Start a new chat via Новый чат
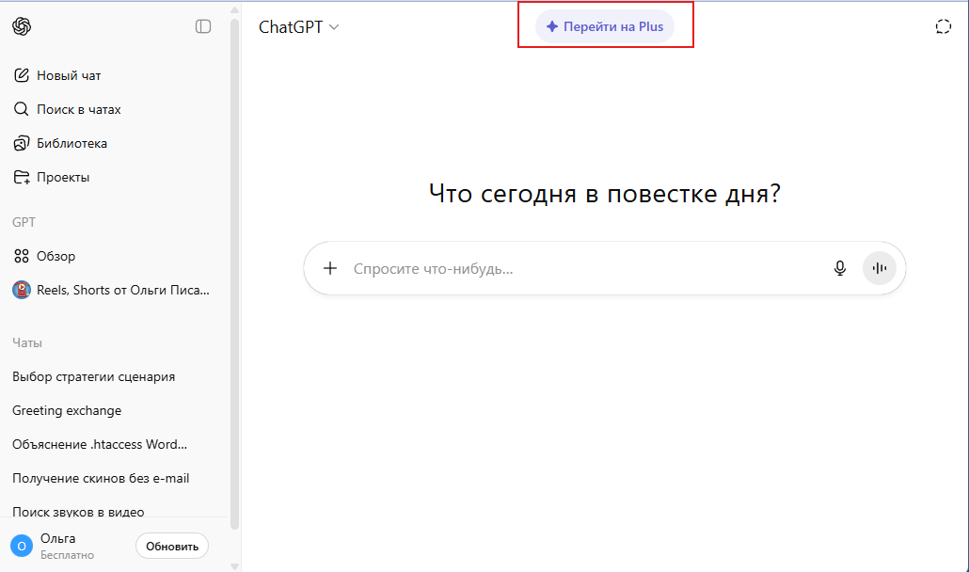This screenshot has height=572, width=969. point(57,75)
